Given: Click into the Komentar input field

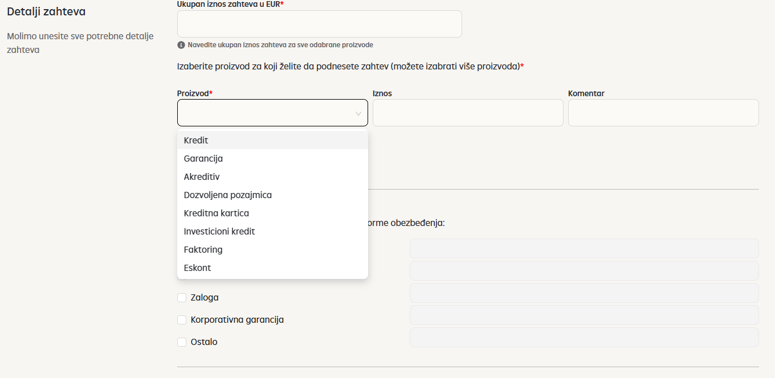Looking at the screenshot, I should click(x=663, y=113).
